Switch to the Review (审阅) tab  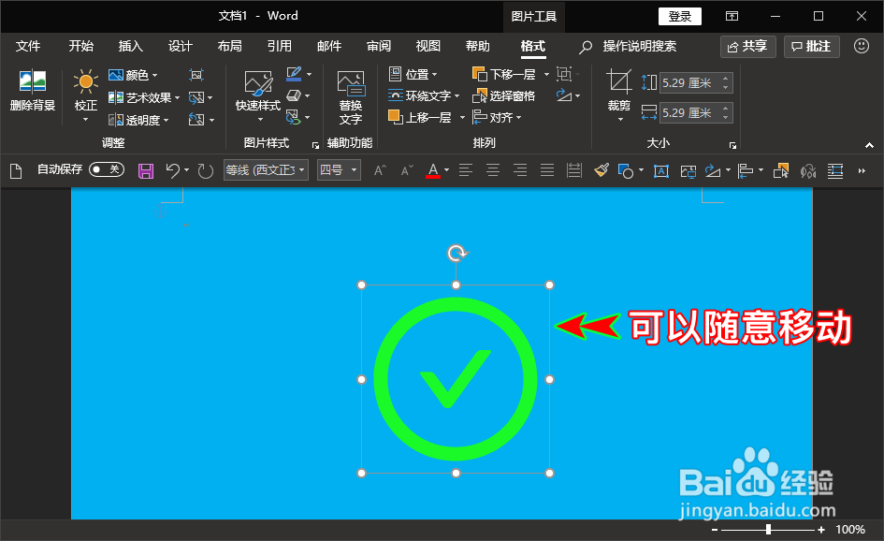click(x=379, y=46)
